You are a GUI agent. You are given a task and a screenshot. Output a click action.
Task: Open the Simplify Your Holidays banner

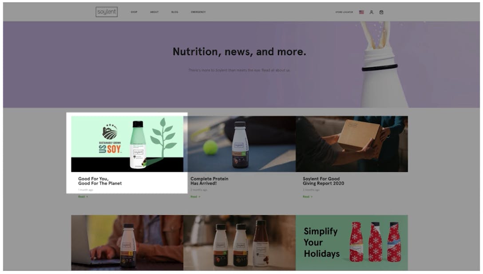point(352,243)
